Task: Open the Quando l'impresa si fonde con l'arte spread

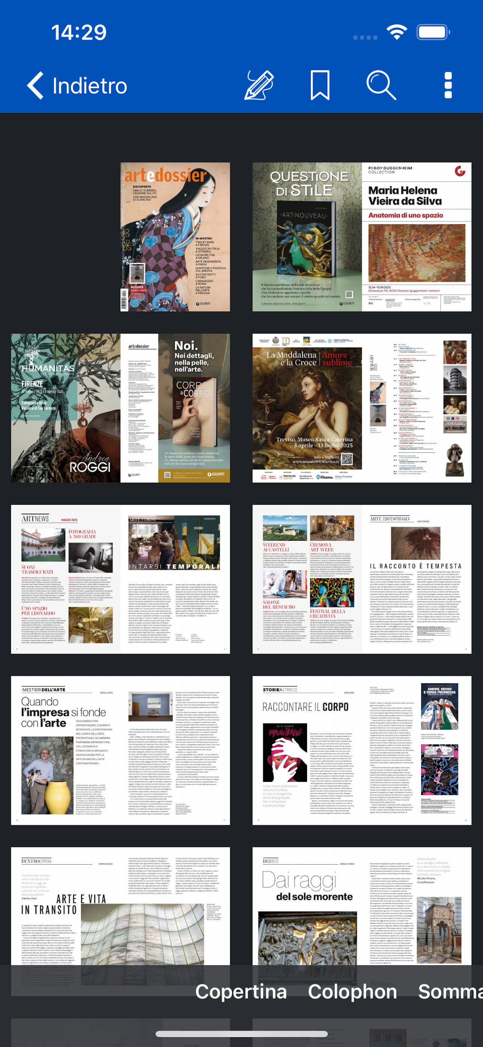Action: pyautogui.click(x=120, y=750)
